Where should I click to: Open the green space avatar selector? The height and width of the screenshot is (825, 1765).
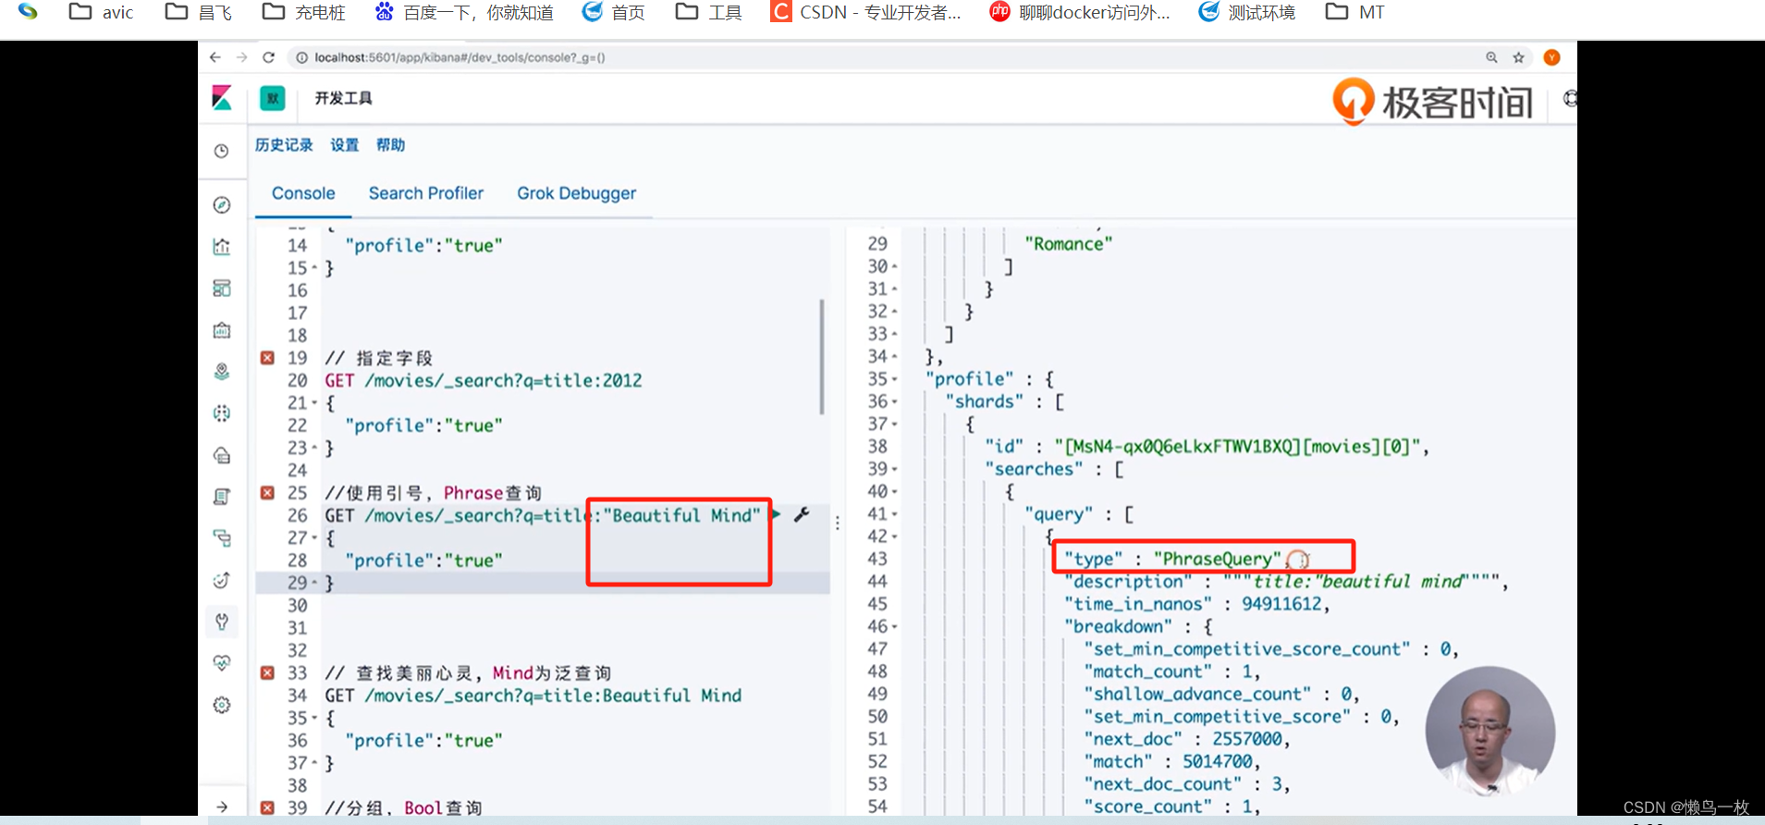click(273, 98)
